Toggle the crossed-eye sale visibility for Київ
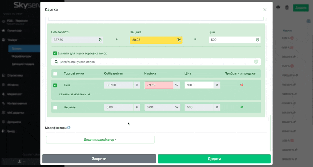The image size is (313, 167). point(242,85)
